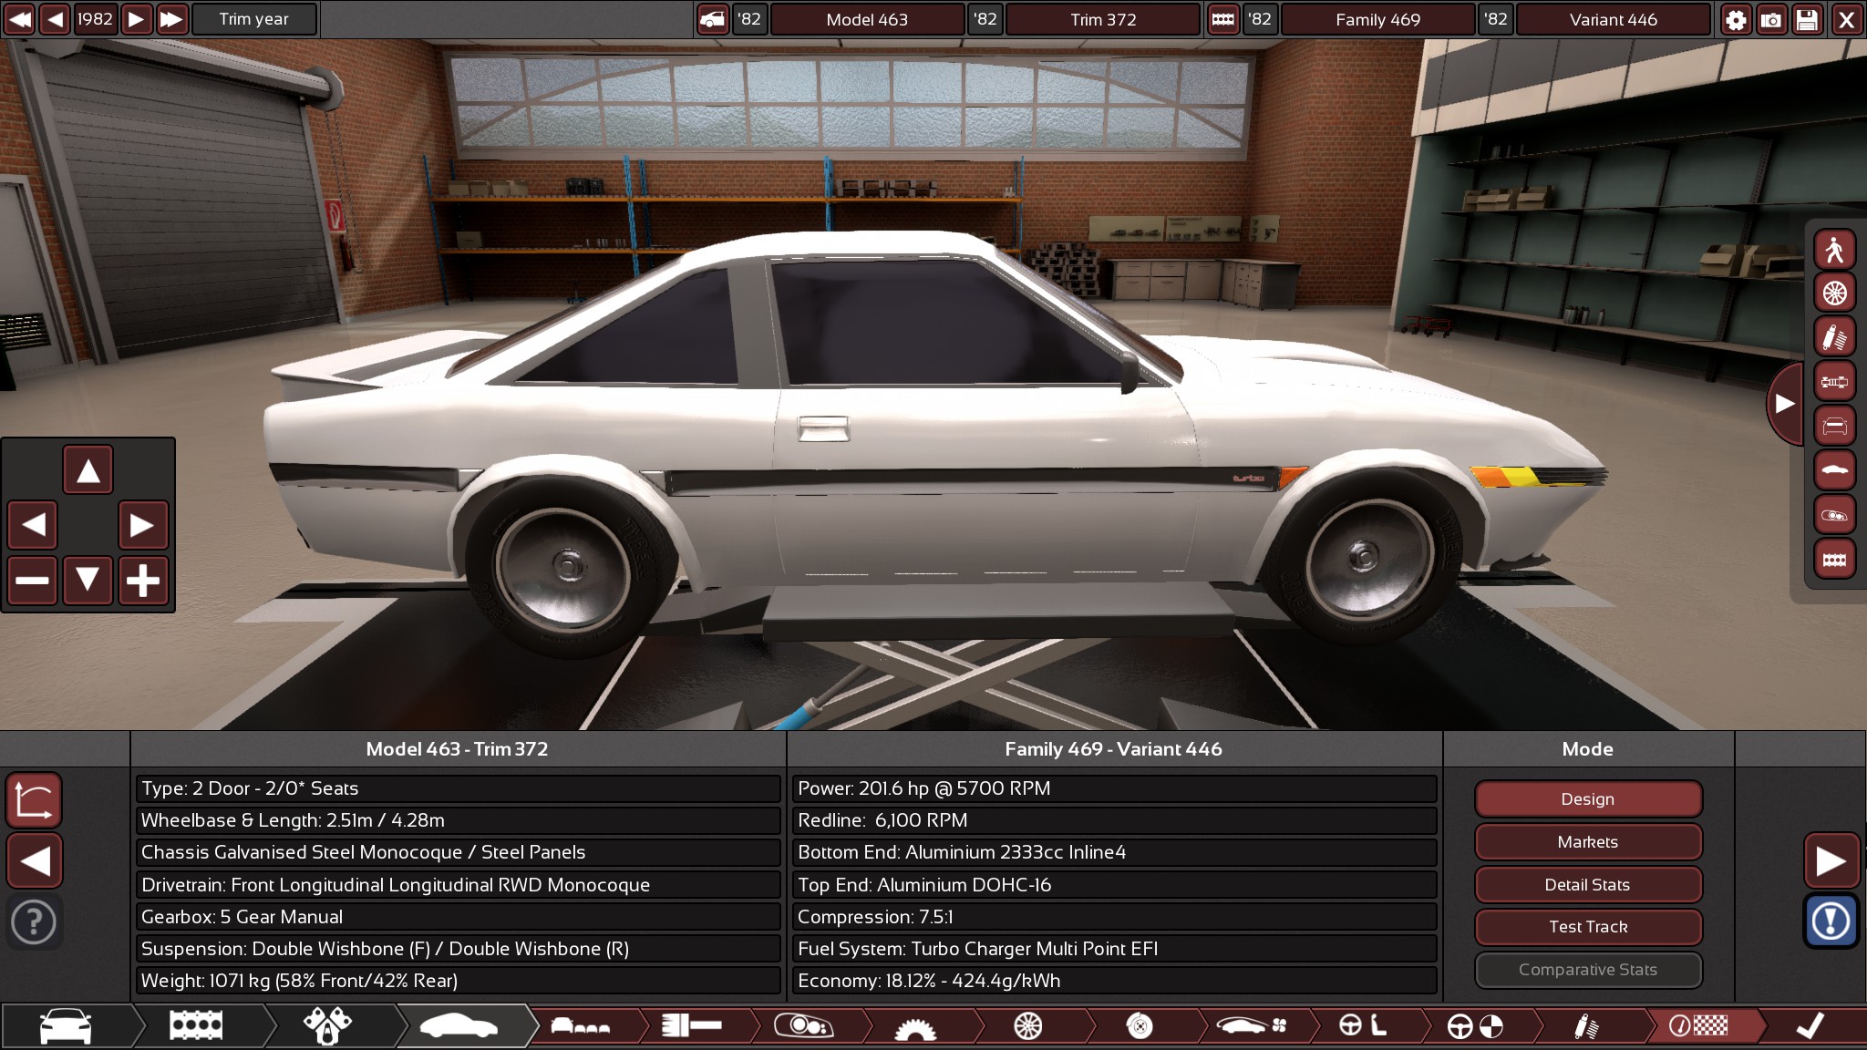This screenshot has width=1867, height=1050.
Task: Toggle suspension spring visibility in right sidebar
Action: pos(1834,338)
